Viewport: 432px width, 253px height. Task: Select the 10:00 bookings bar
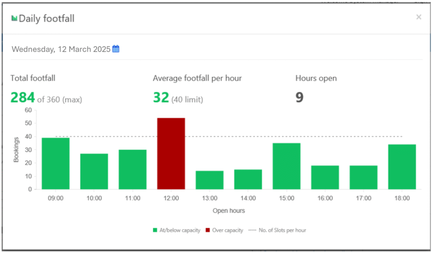94,171
